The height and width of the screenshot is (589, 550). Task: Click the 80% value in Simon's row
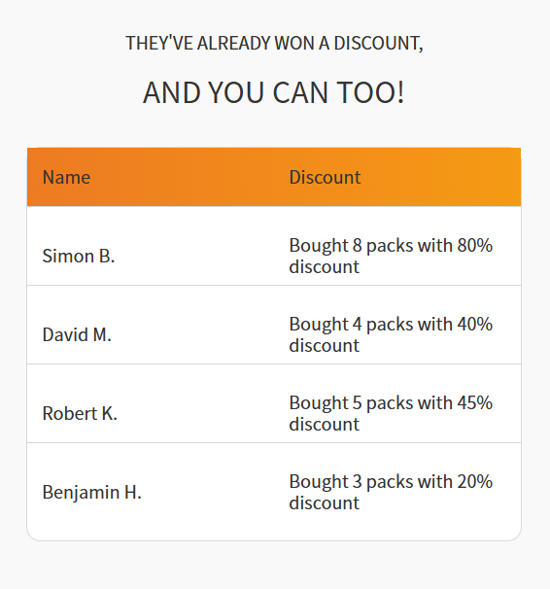[475, 245]
